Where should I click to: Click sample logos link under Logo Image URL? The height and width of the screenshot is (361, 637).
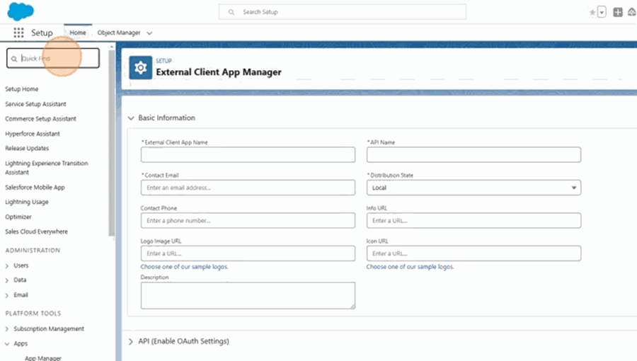[184, 267]
